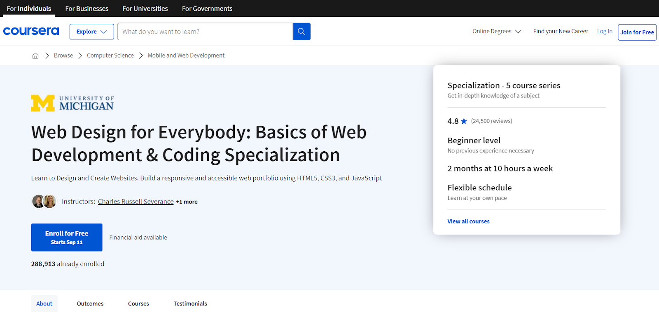Switch to the For Businesses tab
Image resolution: width=659 pixels, height=312 pixels.
(x=87, y=9)
